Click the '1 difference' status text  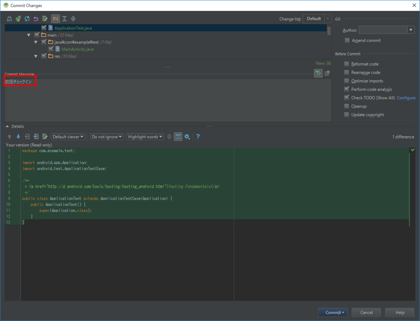(403, 137)
